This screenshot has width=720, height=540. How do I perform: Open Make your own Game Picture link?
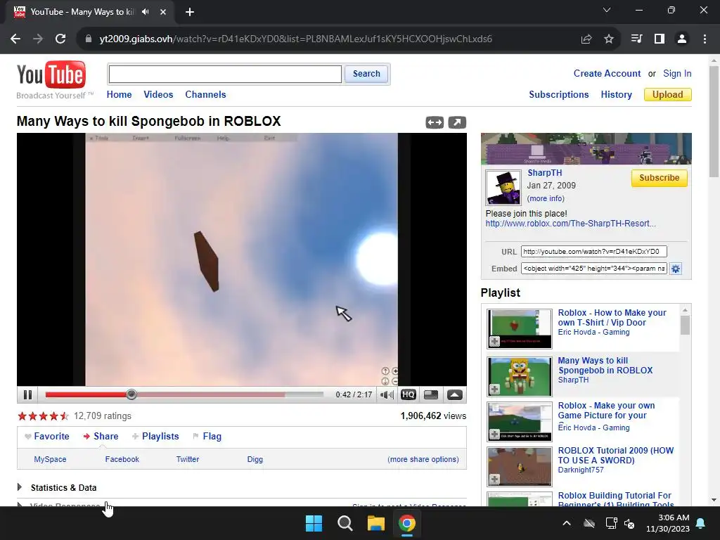click(x=606, y=411)
